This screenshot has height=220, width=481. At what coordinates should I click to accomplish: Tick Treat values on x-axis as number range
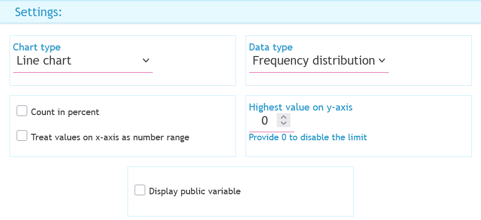pyautogui.click(x=22, y=136)
